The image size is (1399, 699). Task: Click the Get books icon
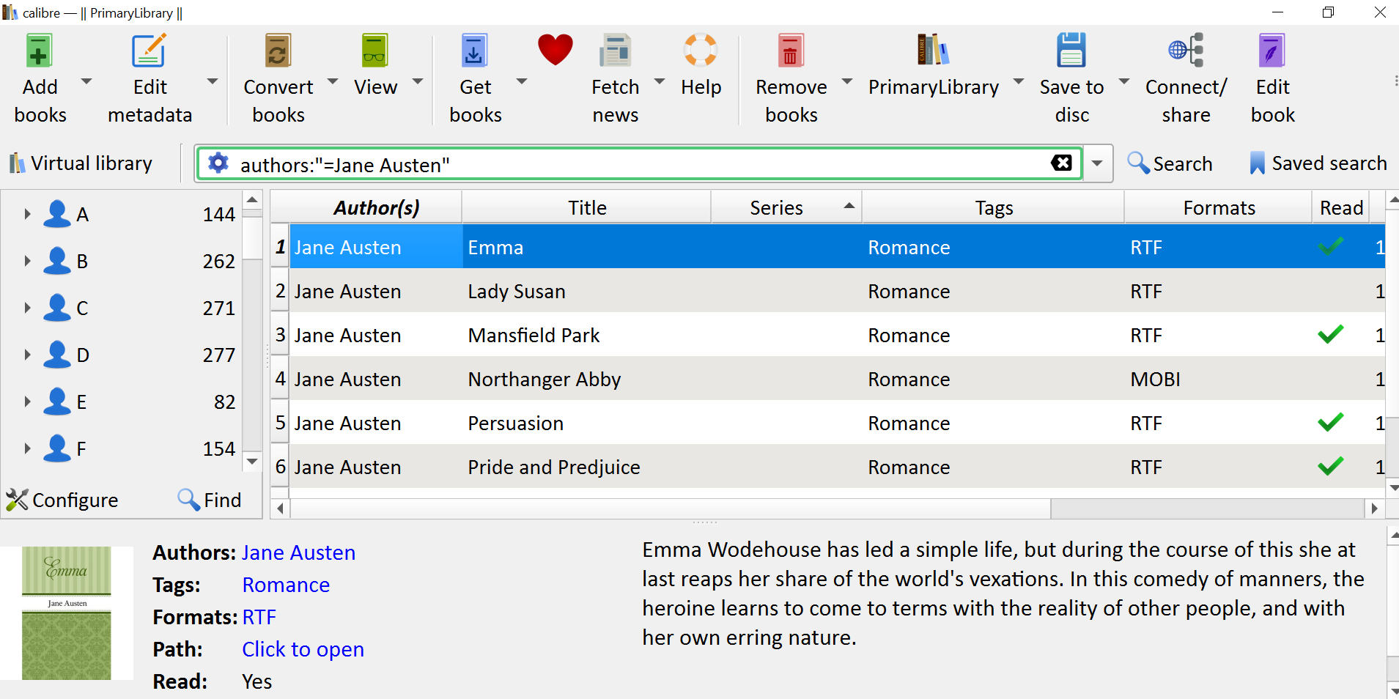point(475,51)
